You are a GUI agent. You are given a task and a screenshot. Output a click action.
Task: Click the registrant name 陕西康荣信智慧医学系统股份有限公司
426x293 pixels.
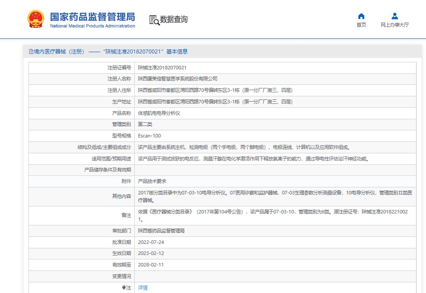pos(178,79)
